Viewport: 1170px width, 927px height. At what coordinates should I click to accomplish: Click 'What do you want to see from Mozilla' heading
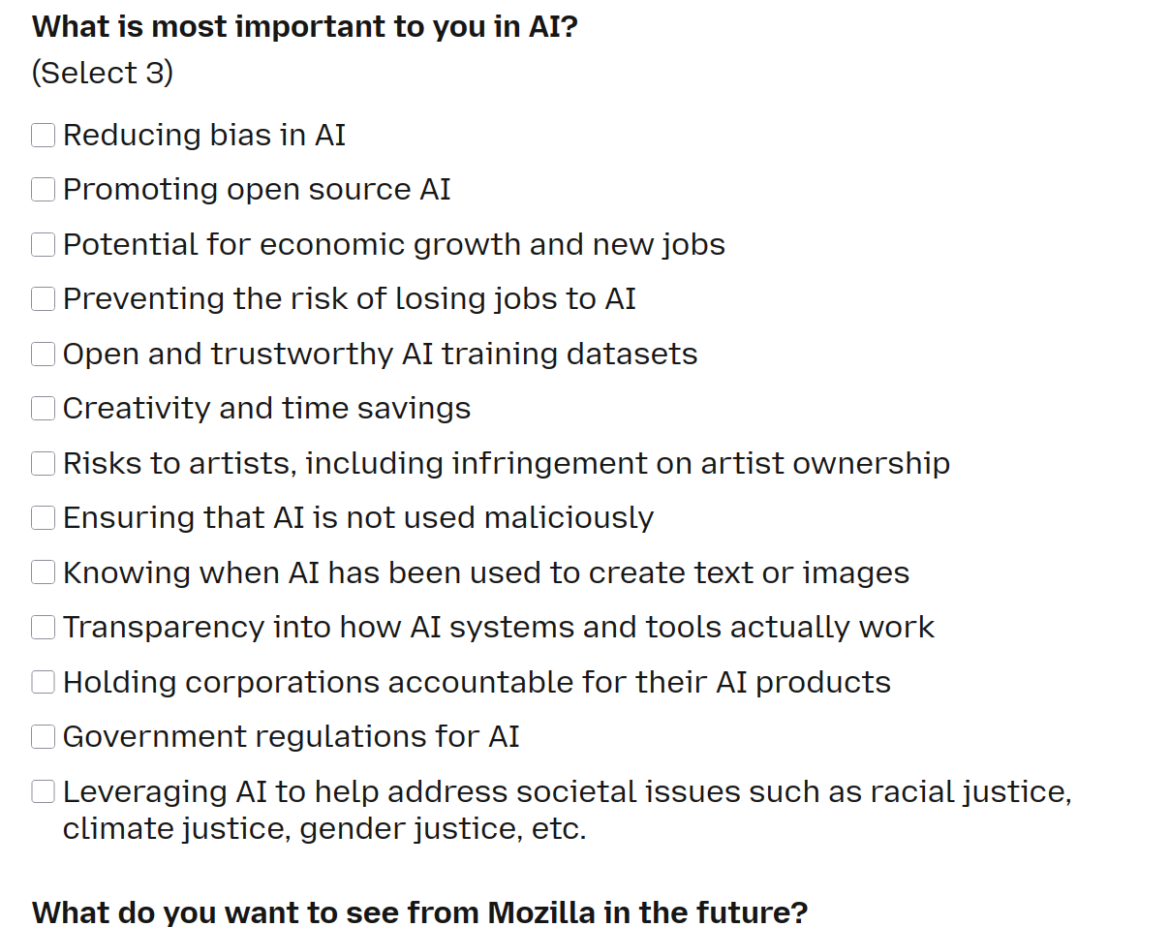[419, 912]
